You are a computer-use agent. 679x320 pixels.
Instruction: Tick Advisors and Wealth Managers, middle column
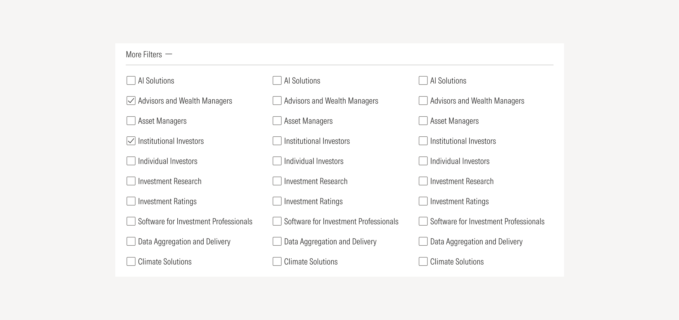pos(277,101)
